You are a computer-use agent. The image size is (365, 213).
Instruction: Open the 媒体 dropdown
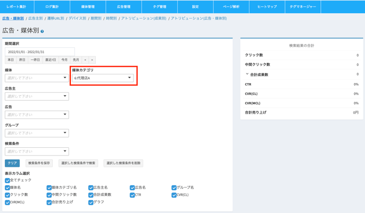[37, 78]
